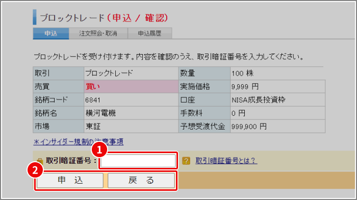Click the 銘柄コード value 6841
This screenshot has width=357, height=200.
click(x=93, y=100)
